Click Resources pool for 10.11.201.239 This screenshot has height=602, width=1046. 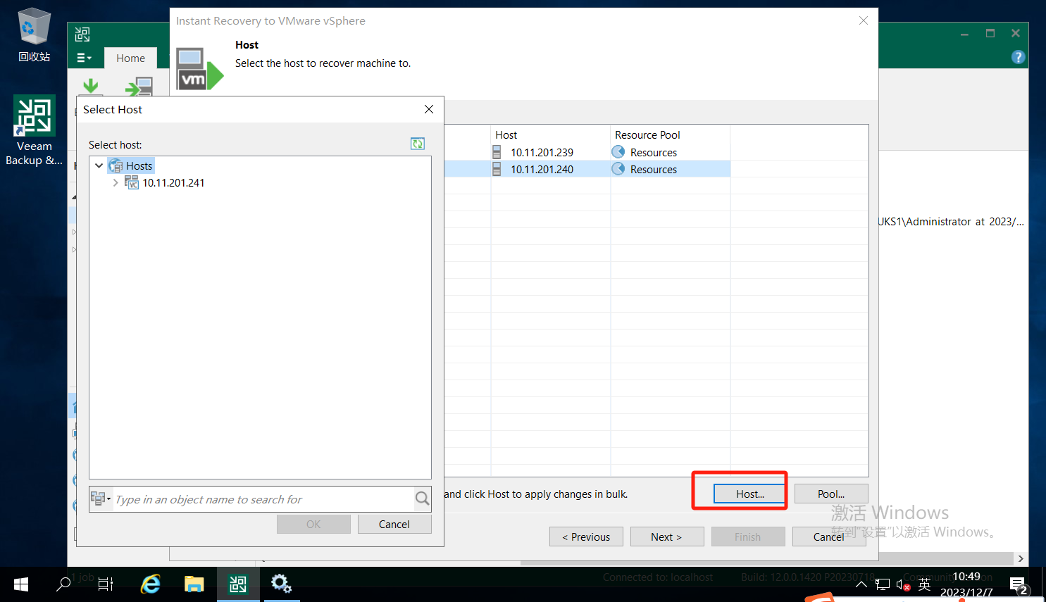654,153
